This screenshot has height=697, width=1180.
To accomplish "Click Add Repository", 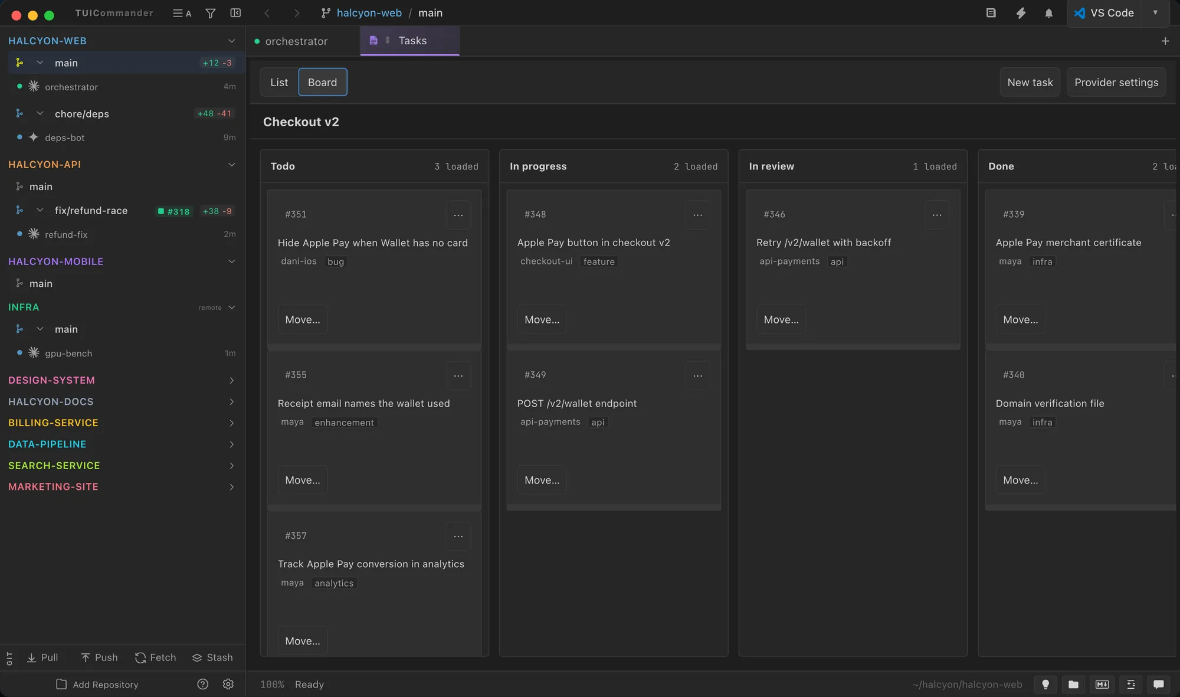I will [x=97, y=685].
